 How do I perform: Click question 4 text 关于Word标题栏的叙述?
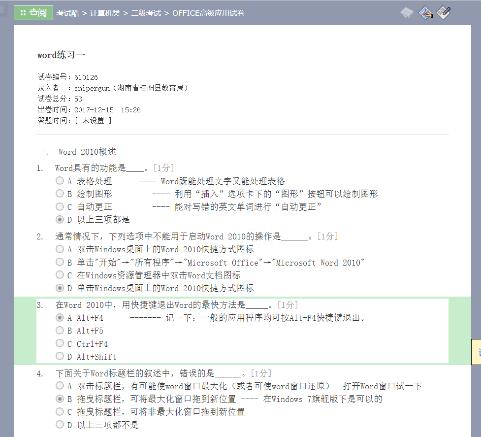[x=163, y=373]
